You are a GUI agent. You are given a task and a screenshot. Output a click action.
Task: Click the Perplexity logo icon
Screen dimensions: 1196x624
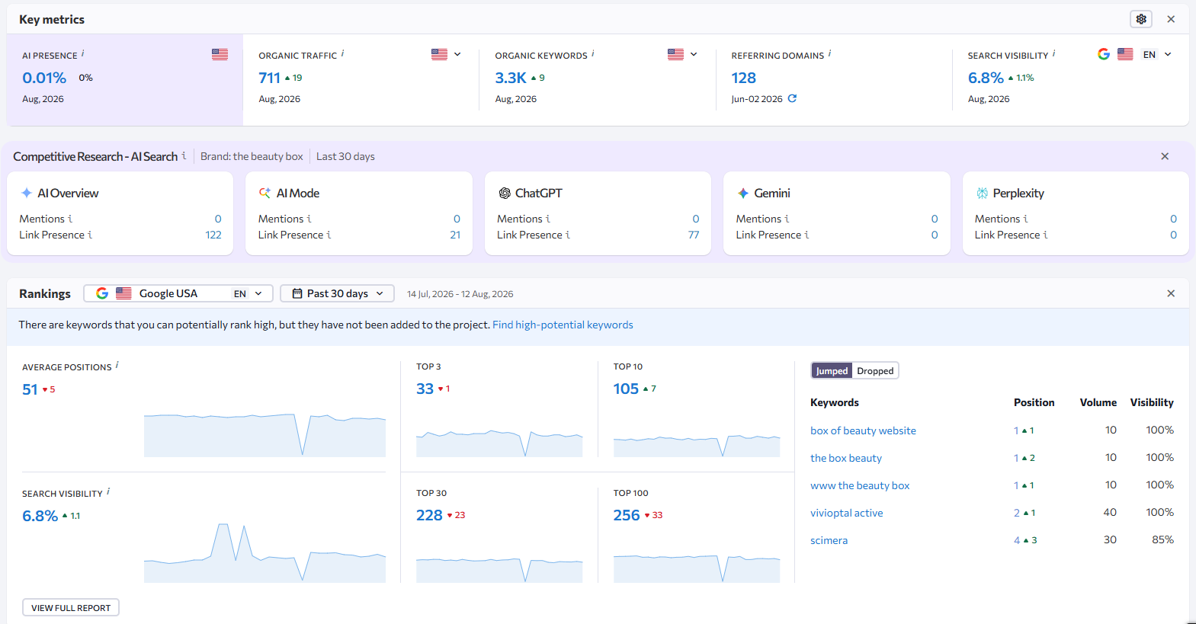983,194
